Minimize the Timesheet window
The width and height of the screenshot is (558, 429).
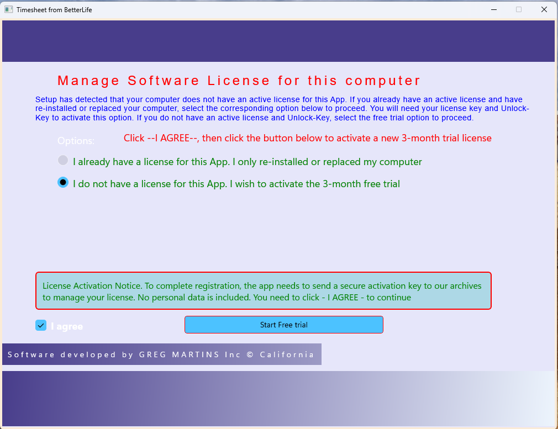(x=493, y=9)
